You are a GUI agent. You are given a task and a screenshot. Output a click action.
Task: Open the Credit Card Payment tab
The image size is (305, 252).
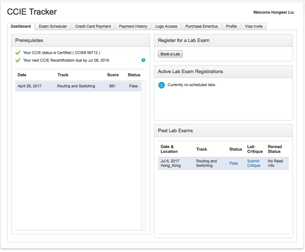pos(93,26)
